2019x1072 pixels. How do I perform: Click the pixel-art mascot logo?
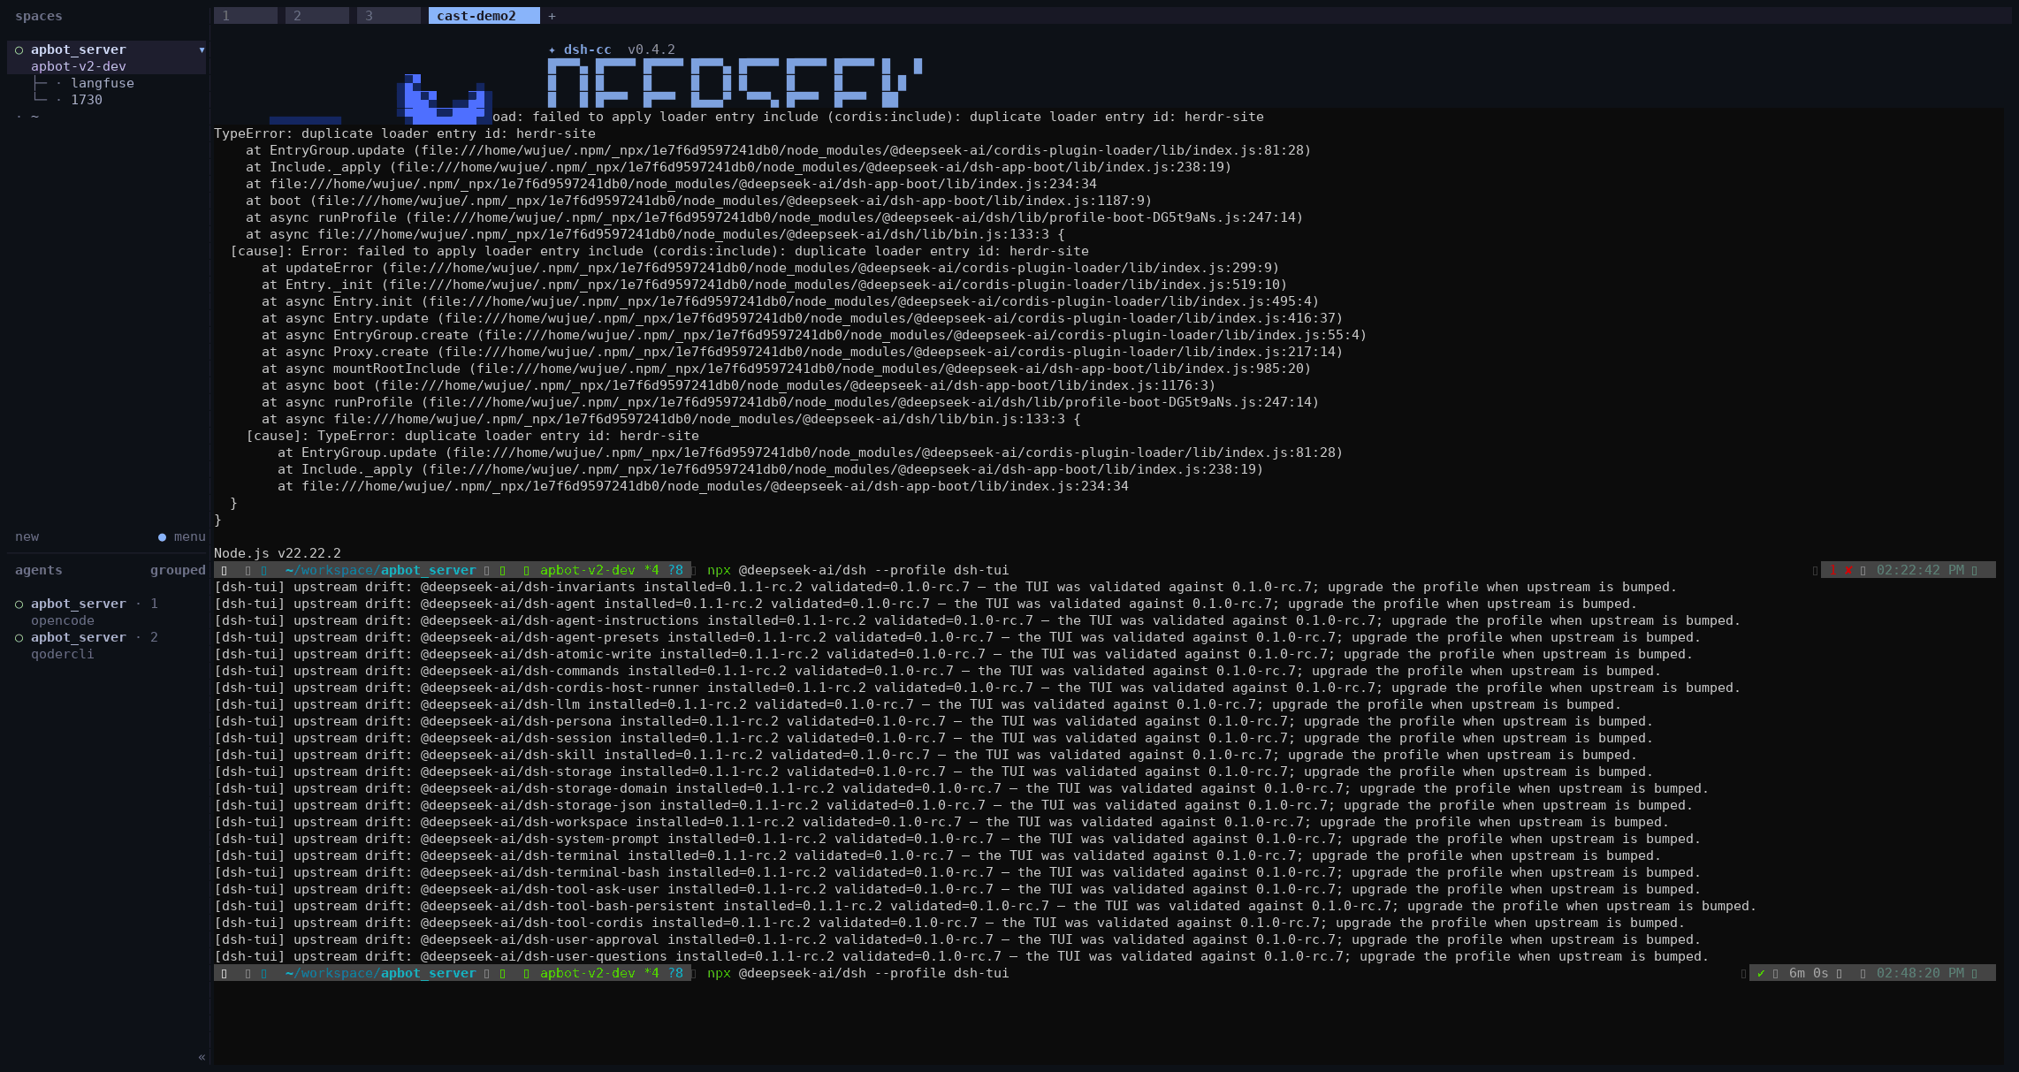[x=445, y=98]
